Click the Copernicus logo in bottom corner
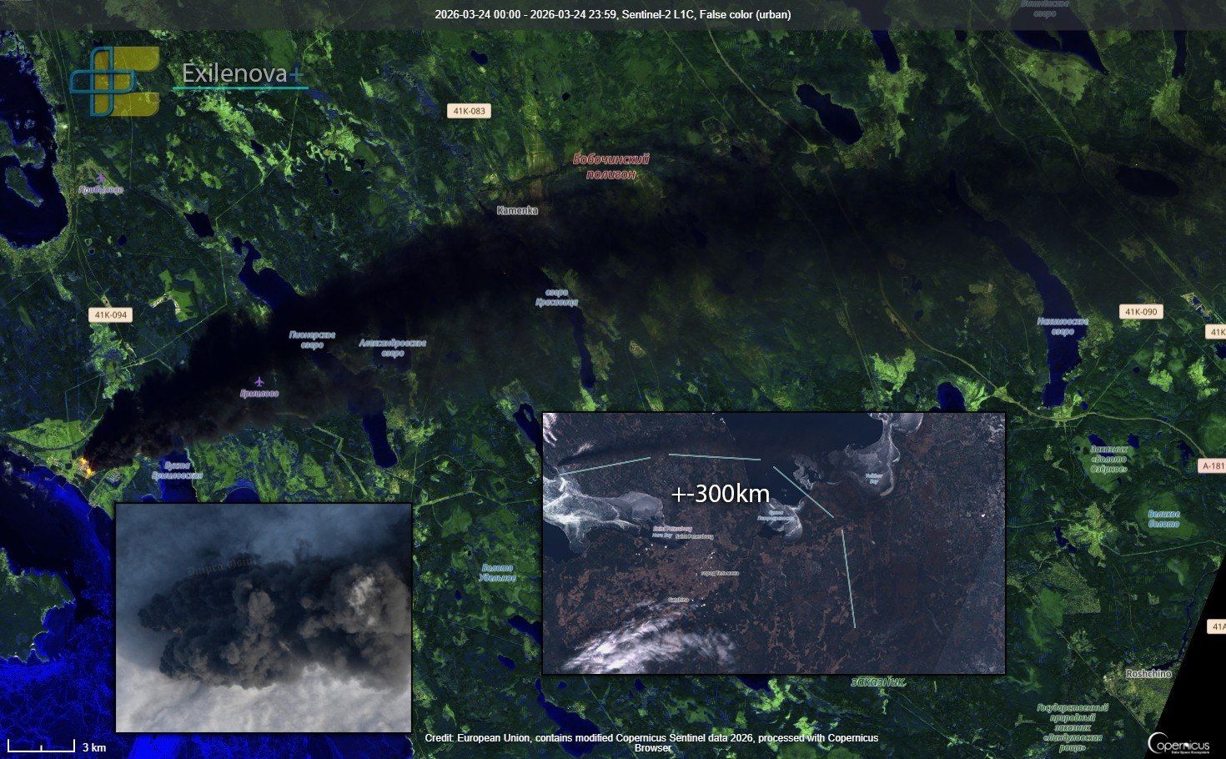 coord(1178,742)
